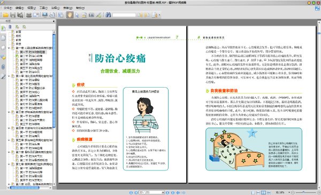
Task: Activate the snapshot camera tool
Action: pos(91,15)
